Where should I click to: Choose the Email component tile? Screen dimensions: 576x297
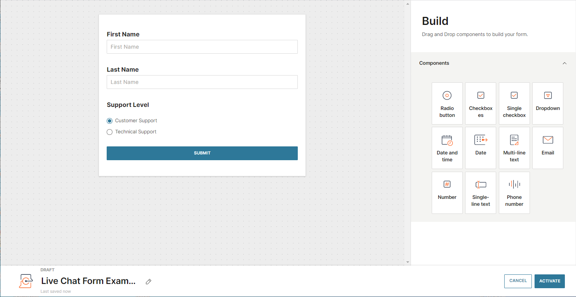(x=548, y=148)
